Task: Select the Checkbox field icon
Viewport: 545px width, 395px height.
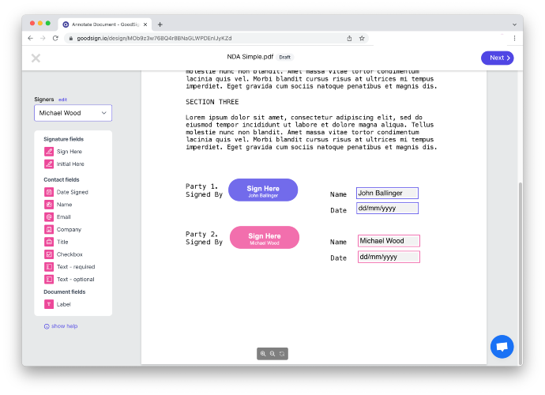Action: click(49, 254)
